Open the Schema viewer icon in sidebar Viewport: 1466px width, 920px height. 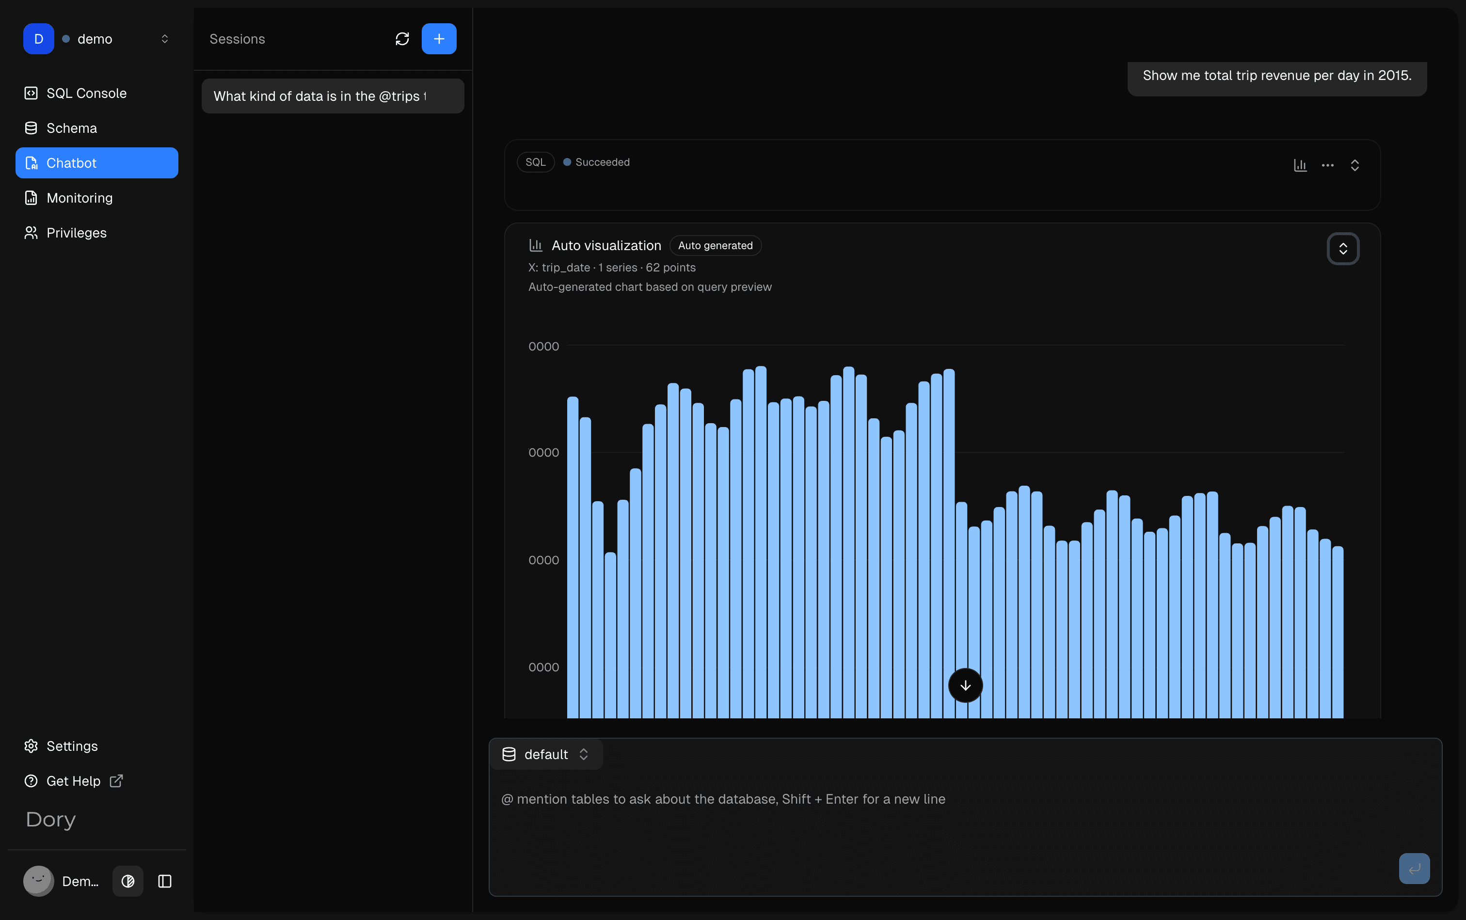[x=31, y=128]
